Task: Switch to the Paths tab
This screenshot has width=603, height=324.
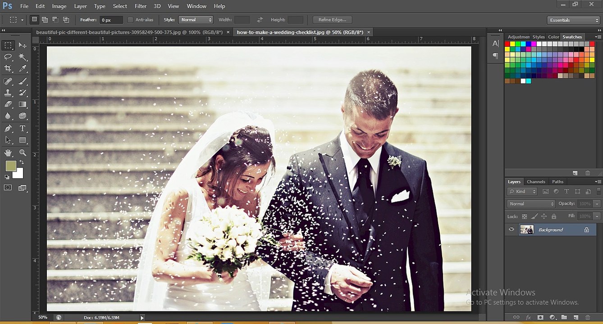Action: [x=558, y=182]
